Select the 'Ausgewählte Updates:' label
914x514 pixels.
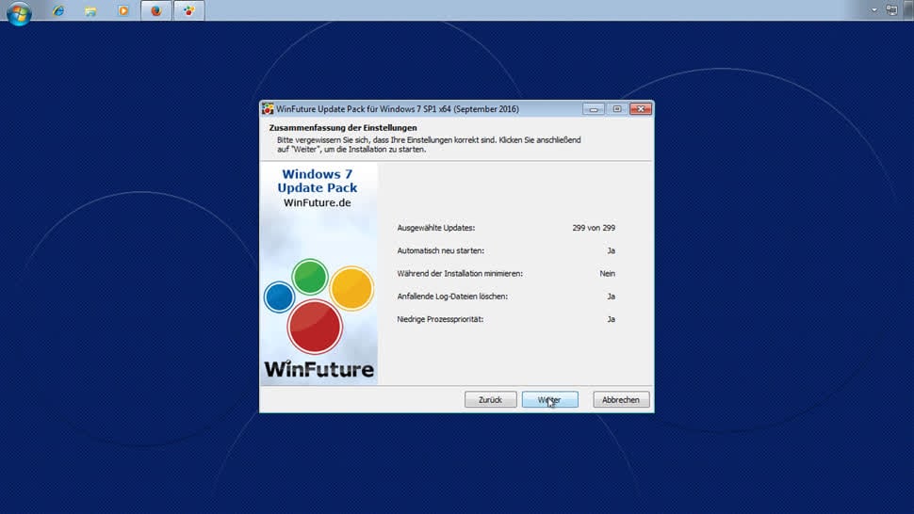coord(436,228)
